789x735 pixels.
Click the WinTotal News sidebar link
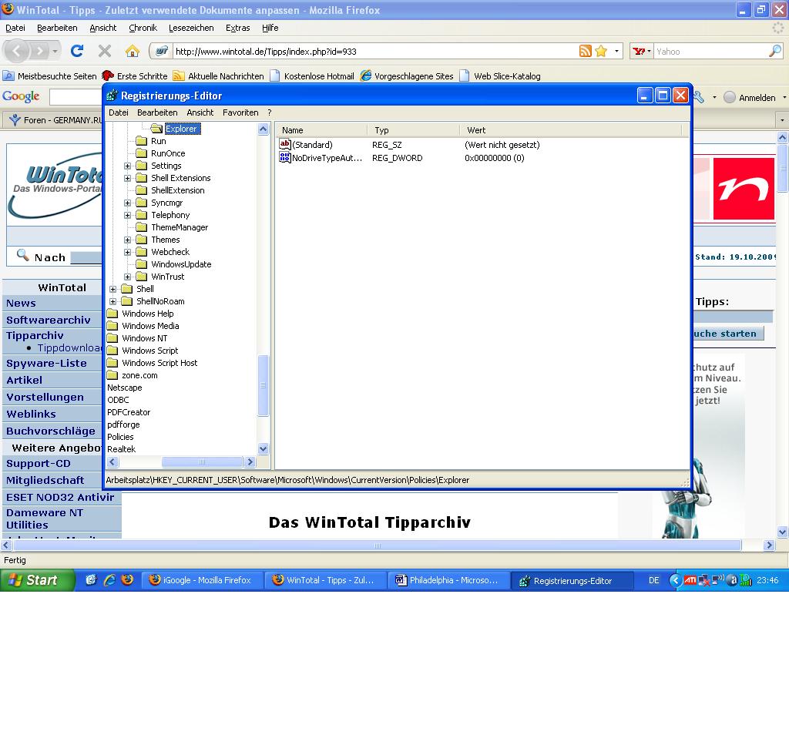(21, 304)
